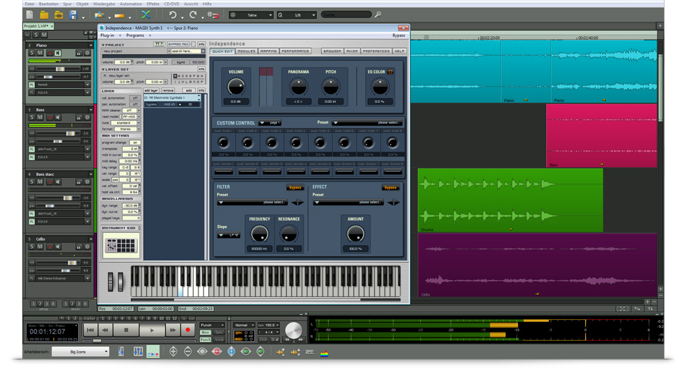Collapse the PROJECT section in Independence
684x372 pixels.
click(103, 45)
